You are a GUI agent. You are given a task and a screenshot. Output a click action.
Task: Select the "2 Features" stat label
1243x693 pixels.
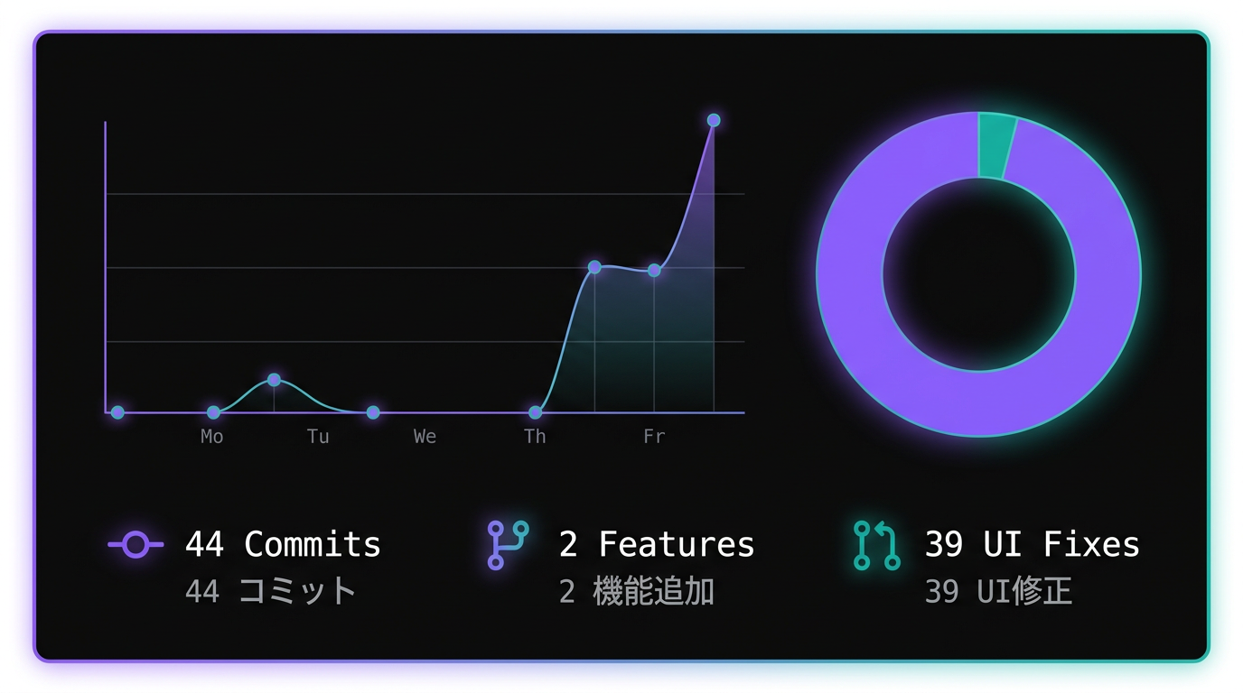pos(657,545)
